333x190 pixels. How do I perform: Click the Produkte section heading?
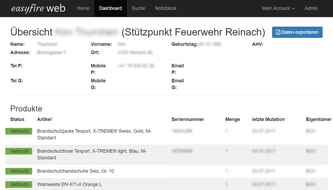tap(26, 109)
